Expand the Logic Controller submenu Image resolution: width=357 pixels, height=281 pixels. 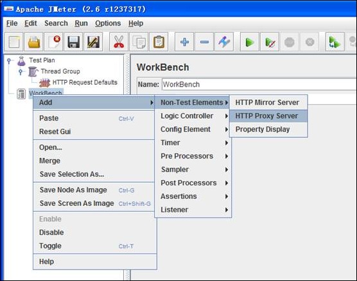[x=193, y=116]
